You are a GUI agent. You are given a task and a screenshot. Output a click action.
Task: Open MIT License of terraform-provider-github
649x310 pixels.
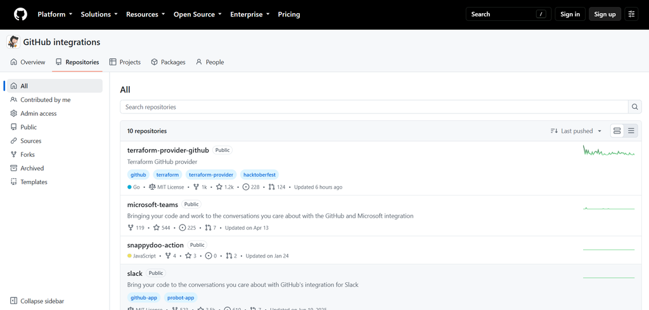pyautogui.click(x=167, y=187)
